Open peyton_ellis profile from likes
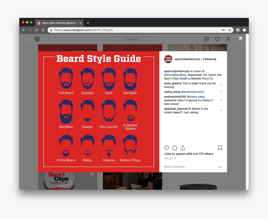 click(184, 154)
